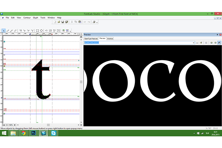Viewport: 222px width, 148px height.
Task: Expand the preview text string dropdown
Action: [193, 43]
